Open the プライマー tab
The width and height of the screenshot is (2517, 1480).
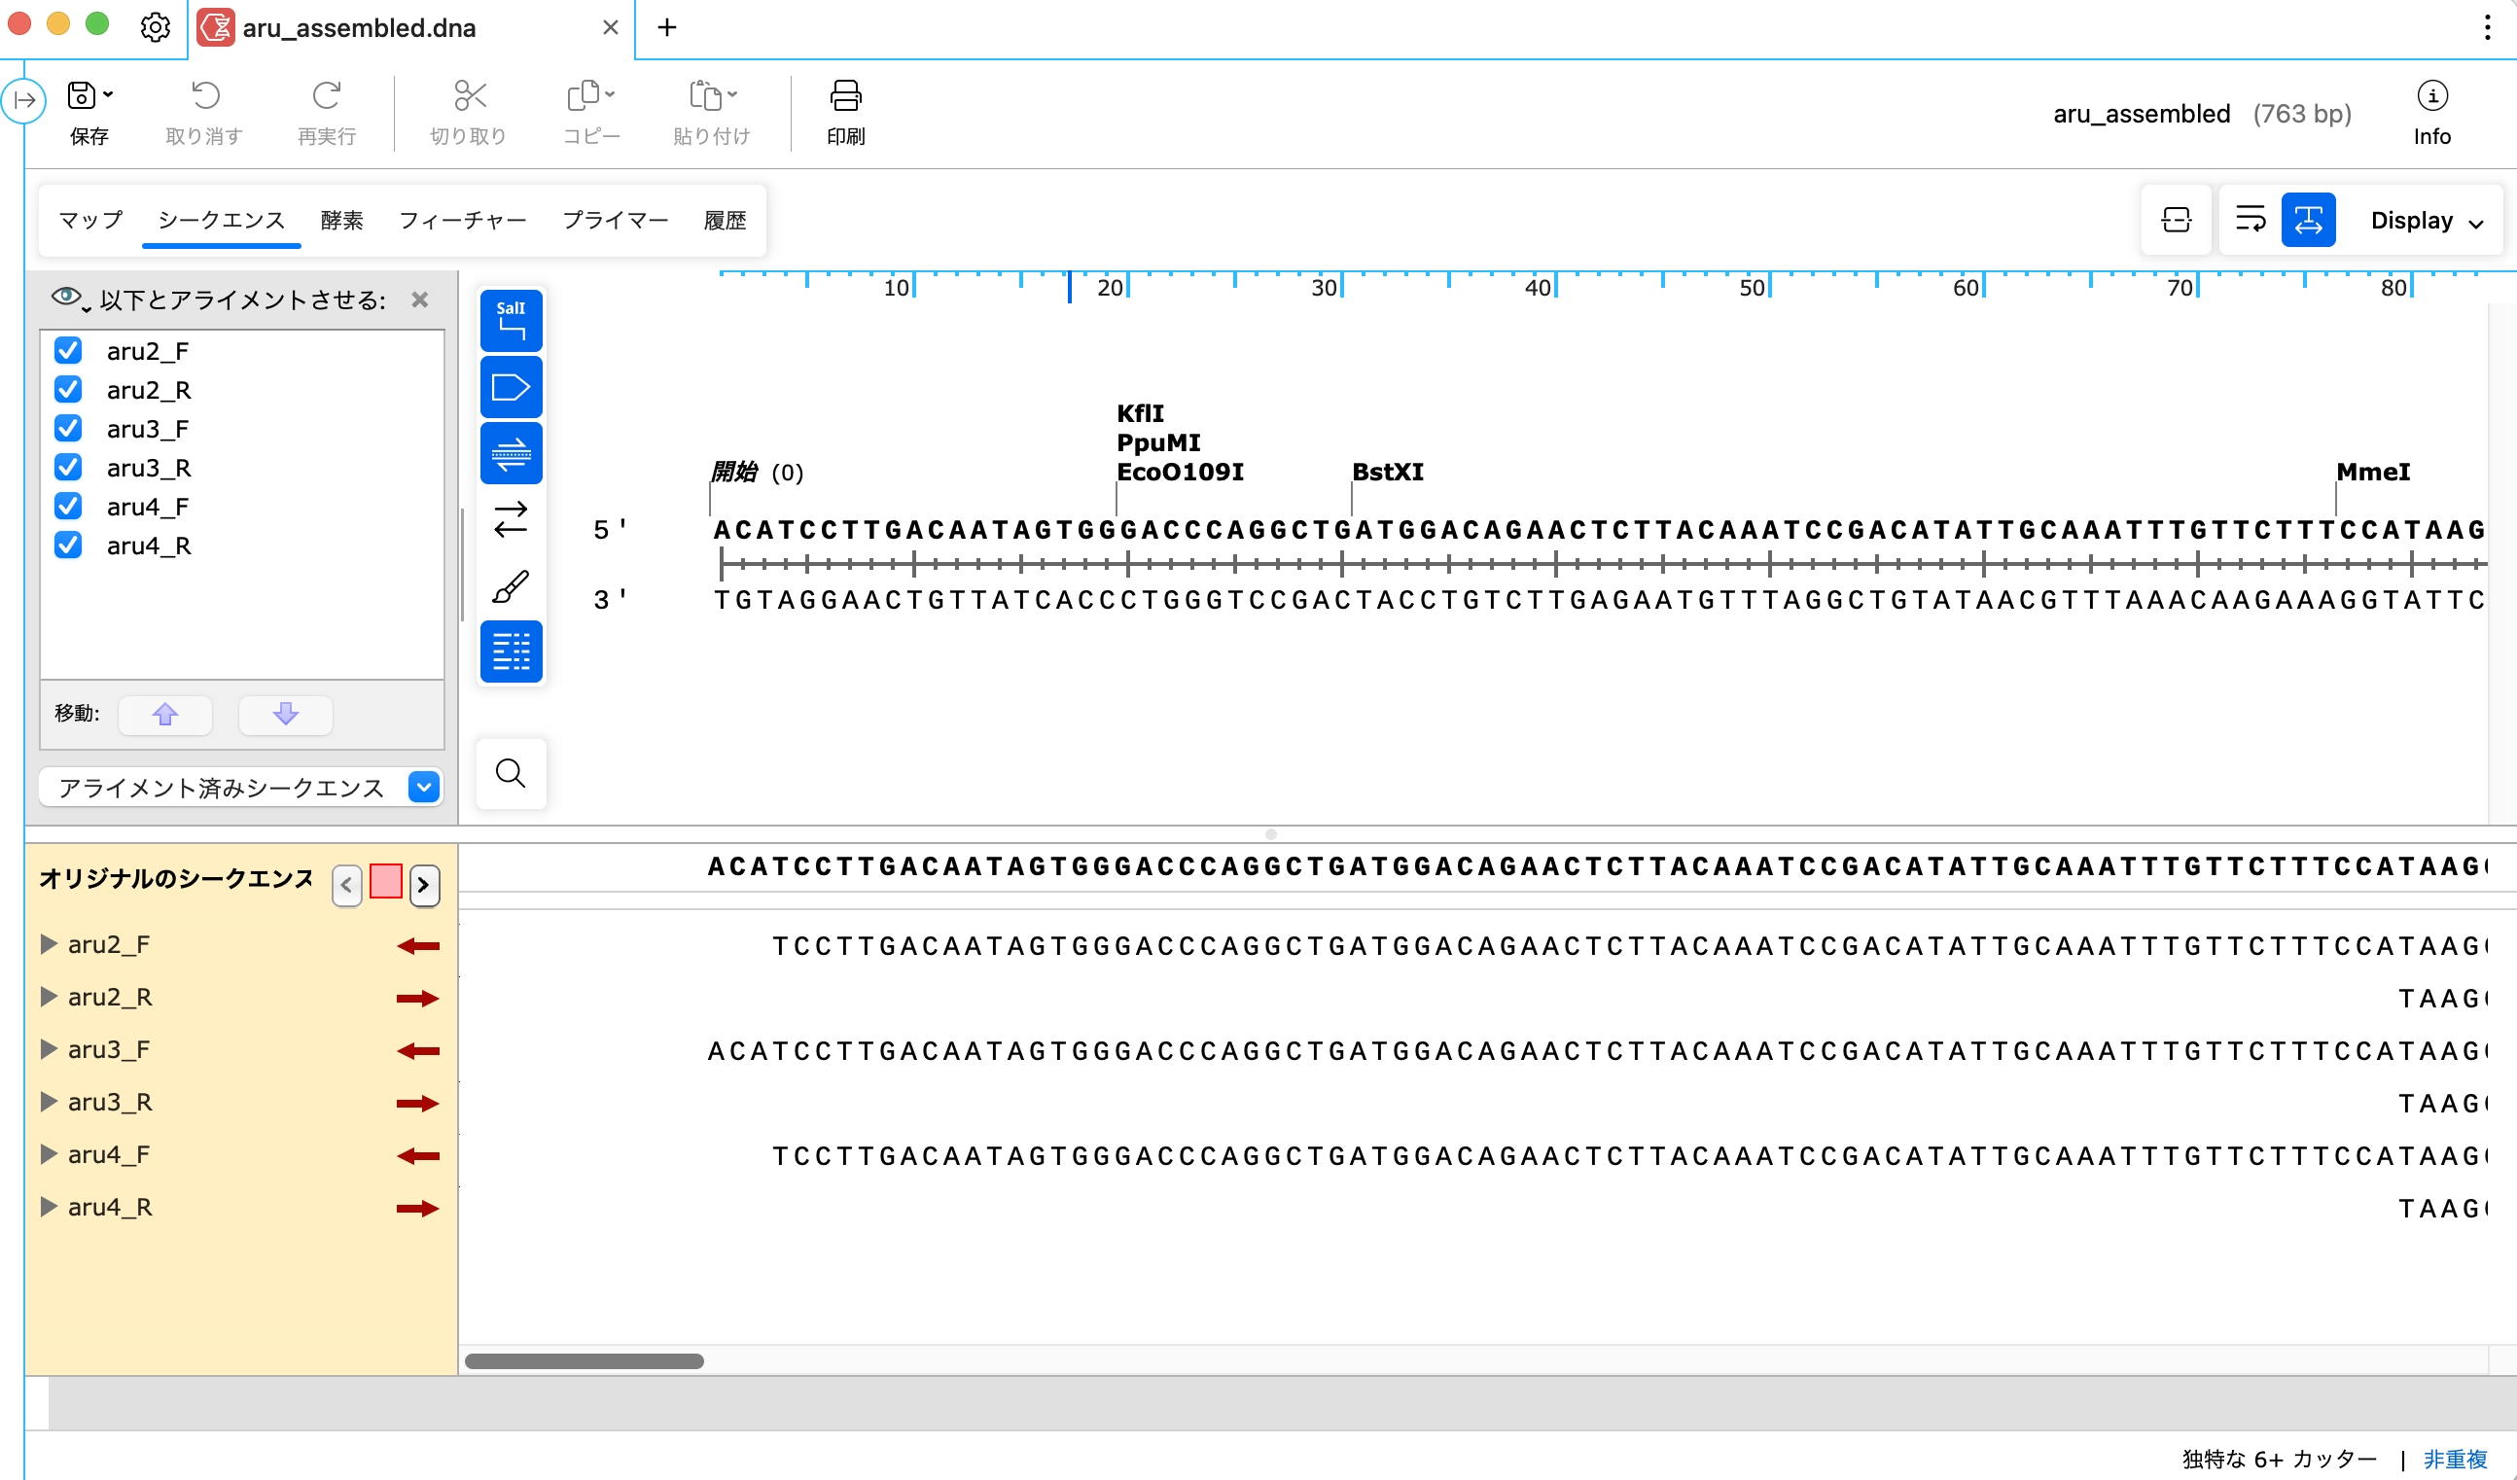pyautogui.click(x=616, y=220)
